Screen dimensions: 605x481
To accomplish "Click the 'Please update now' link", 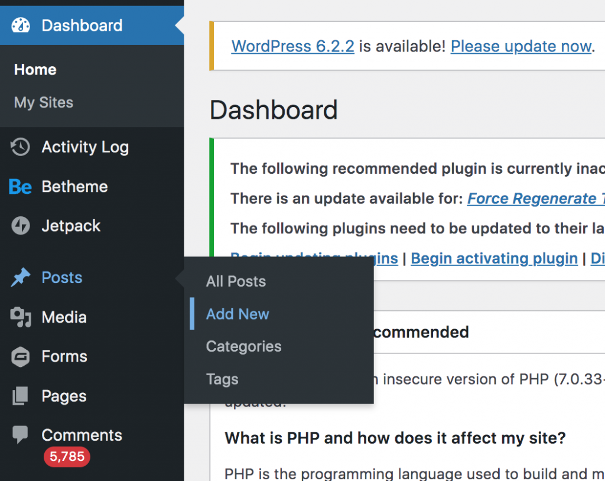I will click(521, 47).
